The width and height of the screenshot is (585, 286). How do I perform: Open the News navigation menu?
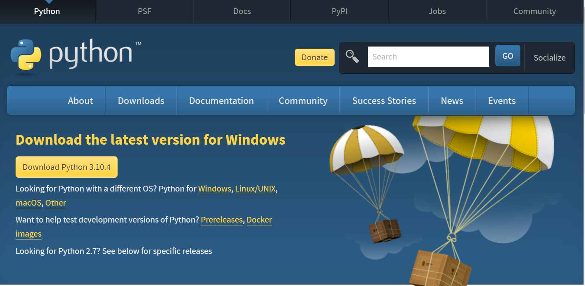(452, 101)
